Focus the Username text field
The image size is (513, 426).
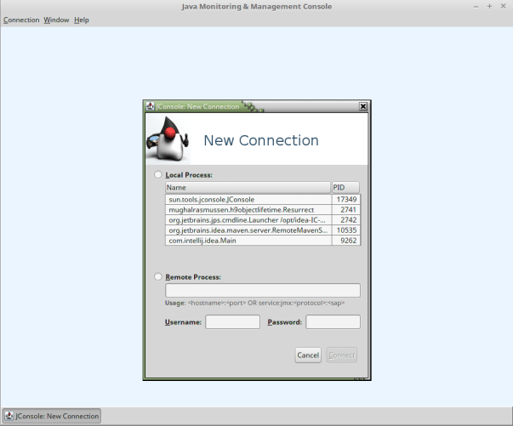point(232,322)
